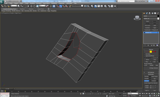
Task: Switch to the Object Paint ribbon tab
Action: [40, 9]
